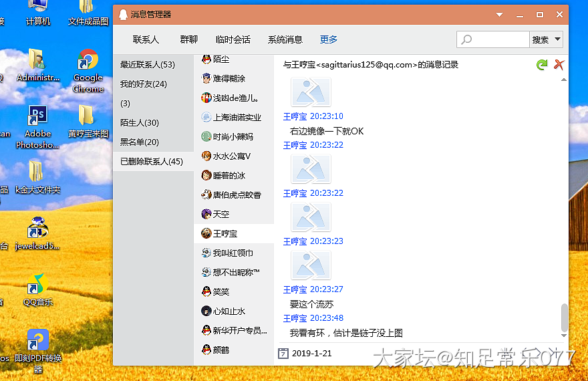Switch to the 系统消息 tab

[285, 39]
